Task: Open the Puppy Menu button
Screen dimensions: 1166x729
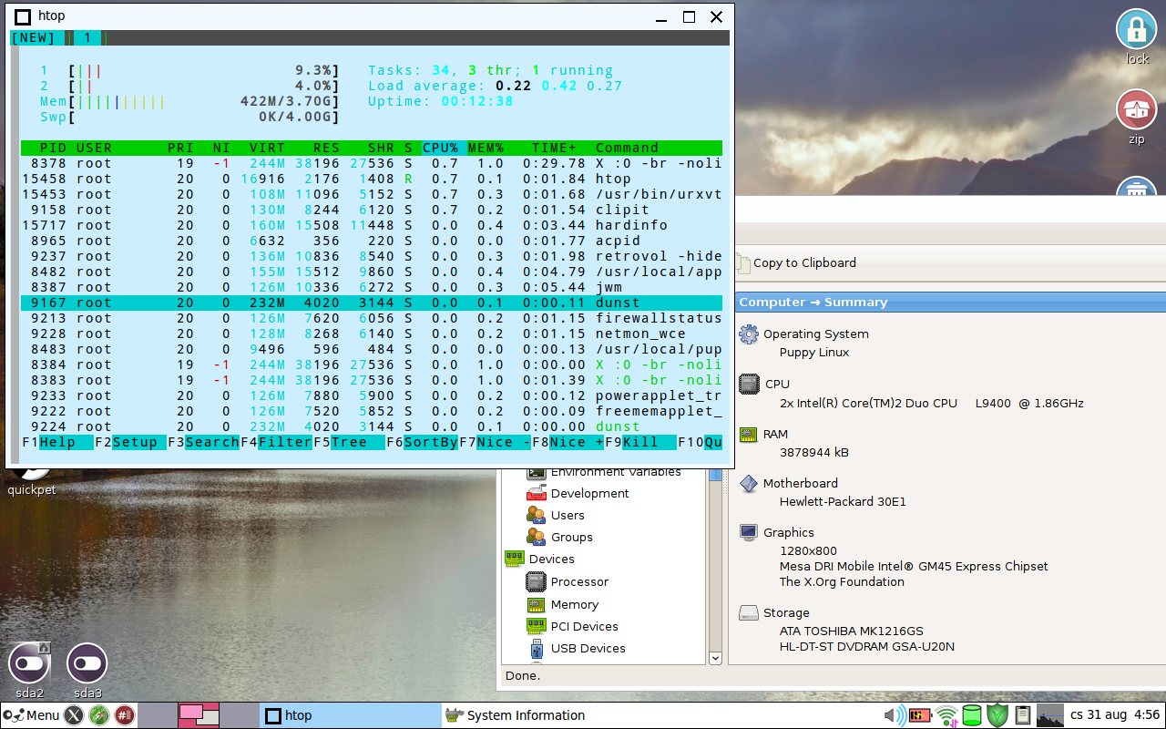Action: pyautogui.click(x=32, y=715)
